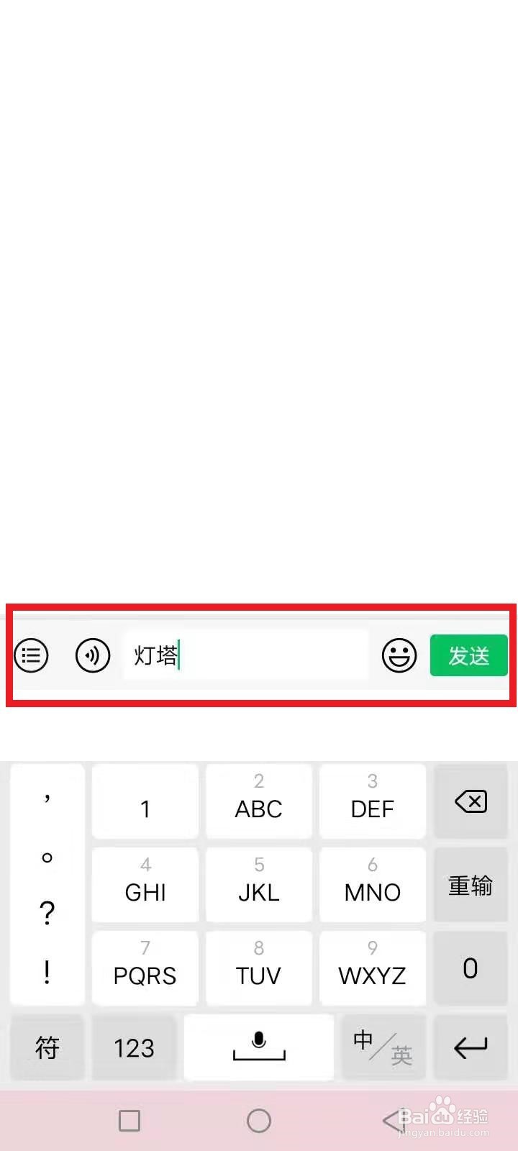The height and width of the screenshot is (1151, 518).
Task: Tap the JKL key
Action: coord(259,885)
